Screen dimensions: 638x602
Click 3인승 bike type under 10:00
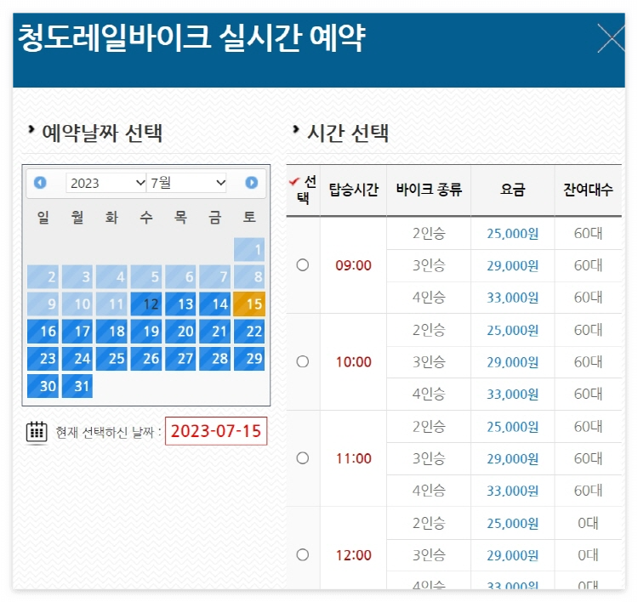[x=429, y=362]
